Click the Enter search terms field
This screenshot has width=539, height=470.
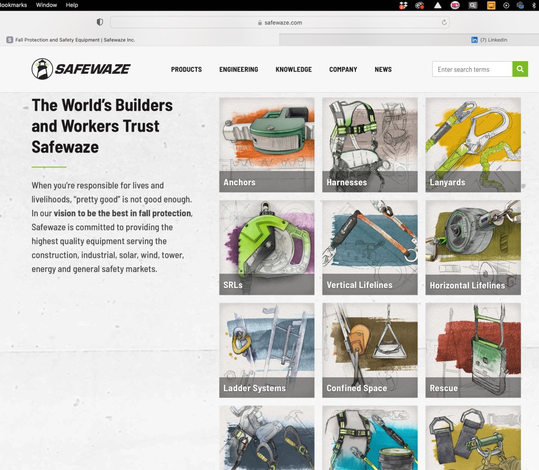472,69
